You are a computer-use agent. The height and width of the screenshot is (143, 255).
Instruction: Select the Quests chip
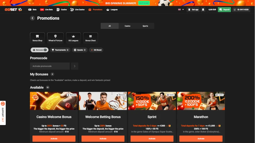coord(80,50)
